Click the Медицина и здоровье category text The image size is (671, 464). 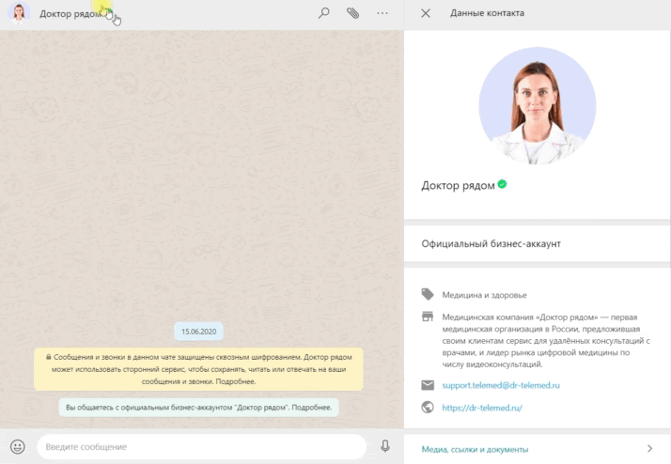pyautogui.click(x=484, y=295)
